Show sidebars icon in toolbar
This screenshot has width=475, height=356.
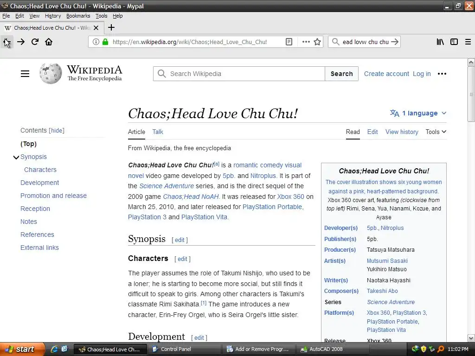point(454,42)
